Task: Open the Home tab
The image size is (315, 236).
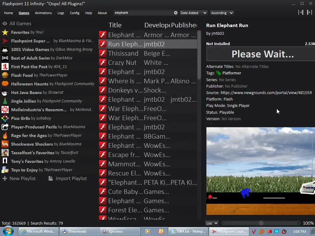Action: [8, 13]
